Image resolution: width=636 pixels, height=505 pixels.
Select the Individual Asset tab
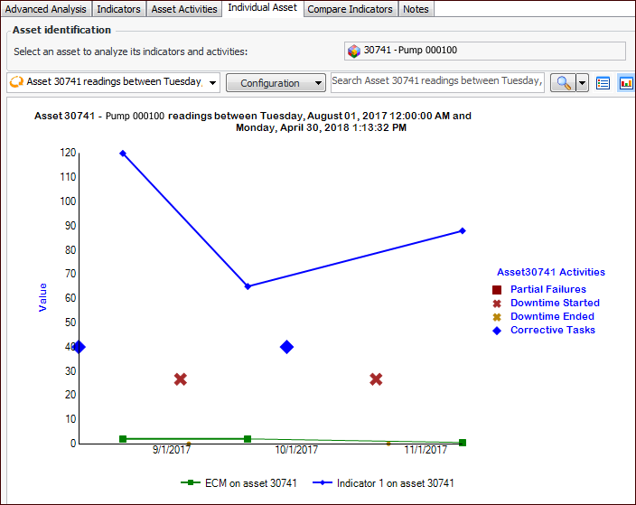pyautogui.click(x=262, y=8)
